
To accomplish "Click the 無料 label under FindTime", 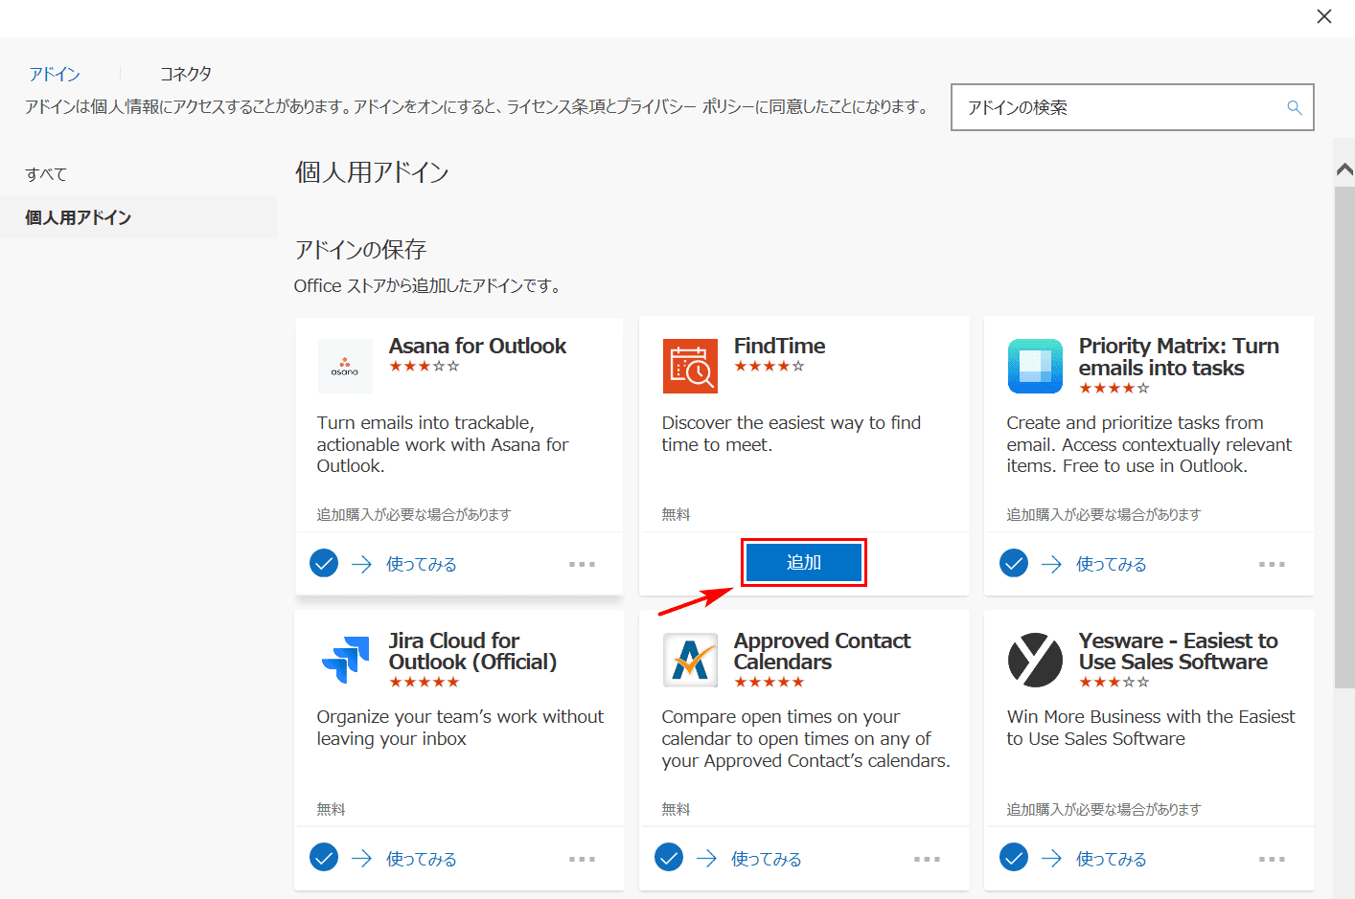I will (x=676, y=514).
